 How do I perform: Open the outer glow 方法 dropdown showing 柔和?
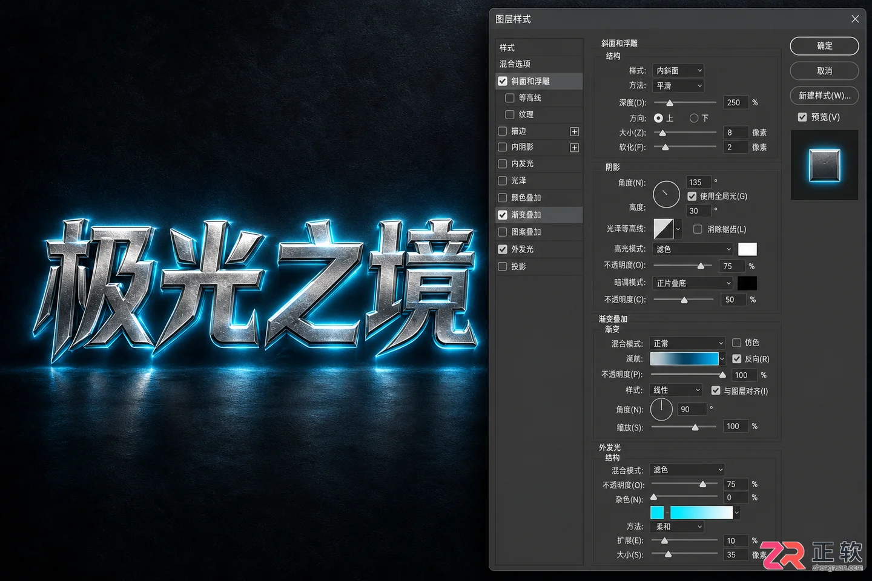coord(678,527)
